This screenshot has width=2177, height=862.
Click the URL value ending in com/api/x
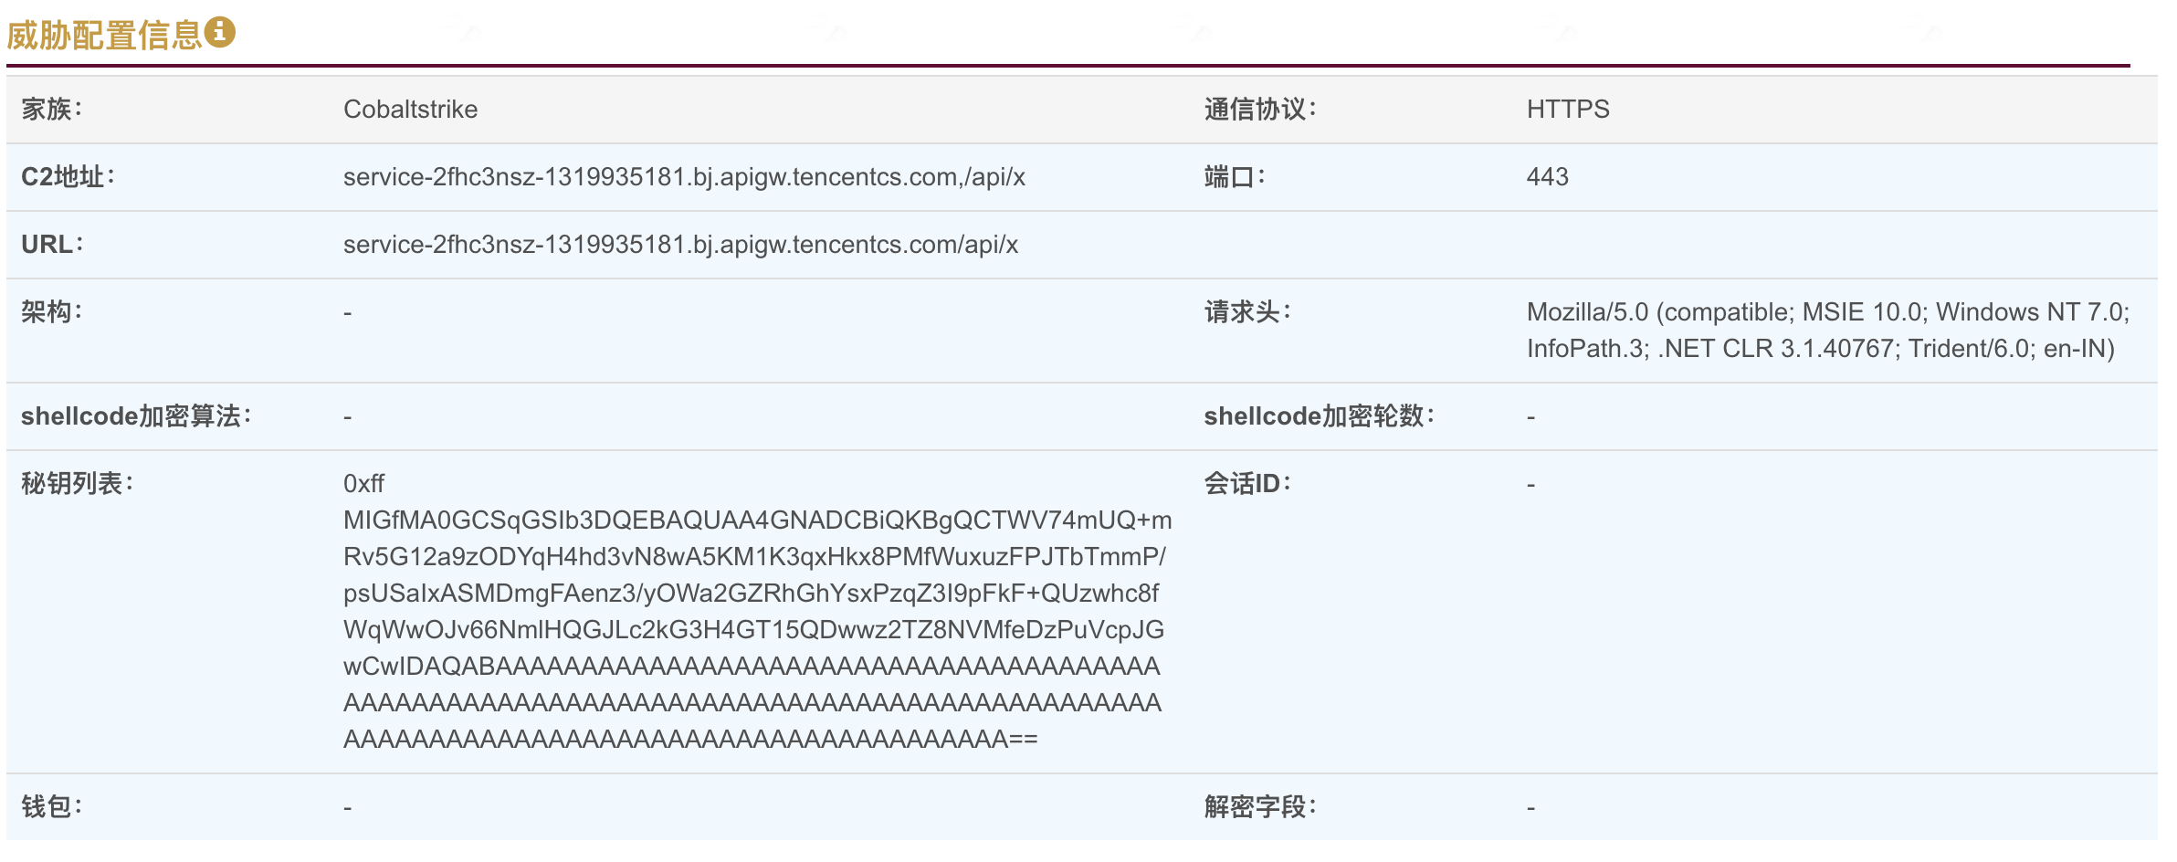680,245
